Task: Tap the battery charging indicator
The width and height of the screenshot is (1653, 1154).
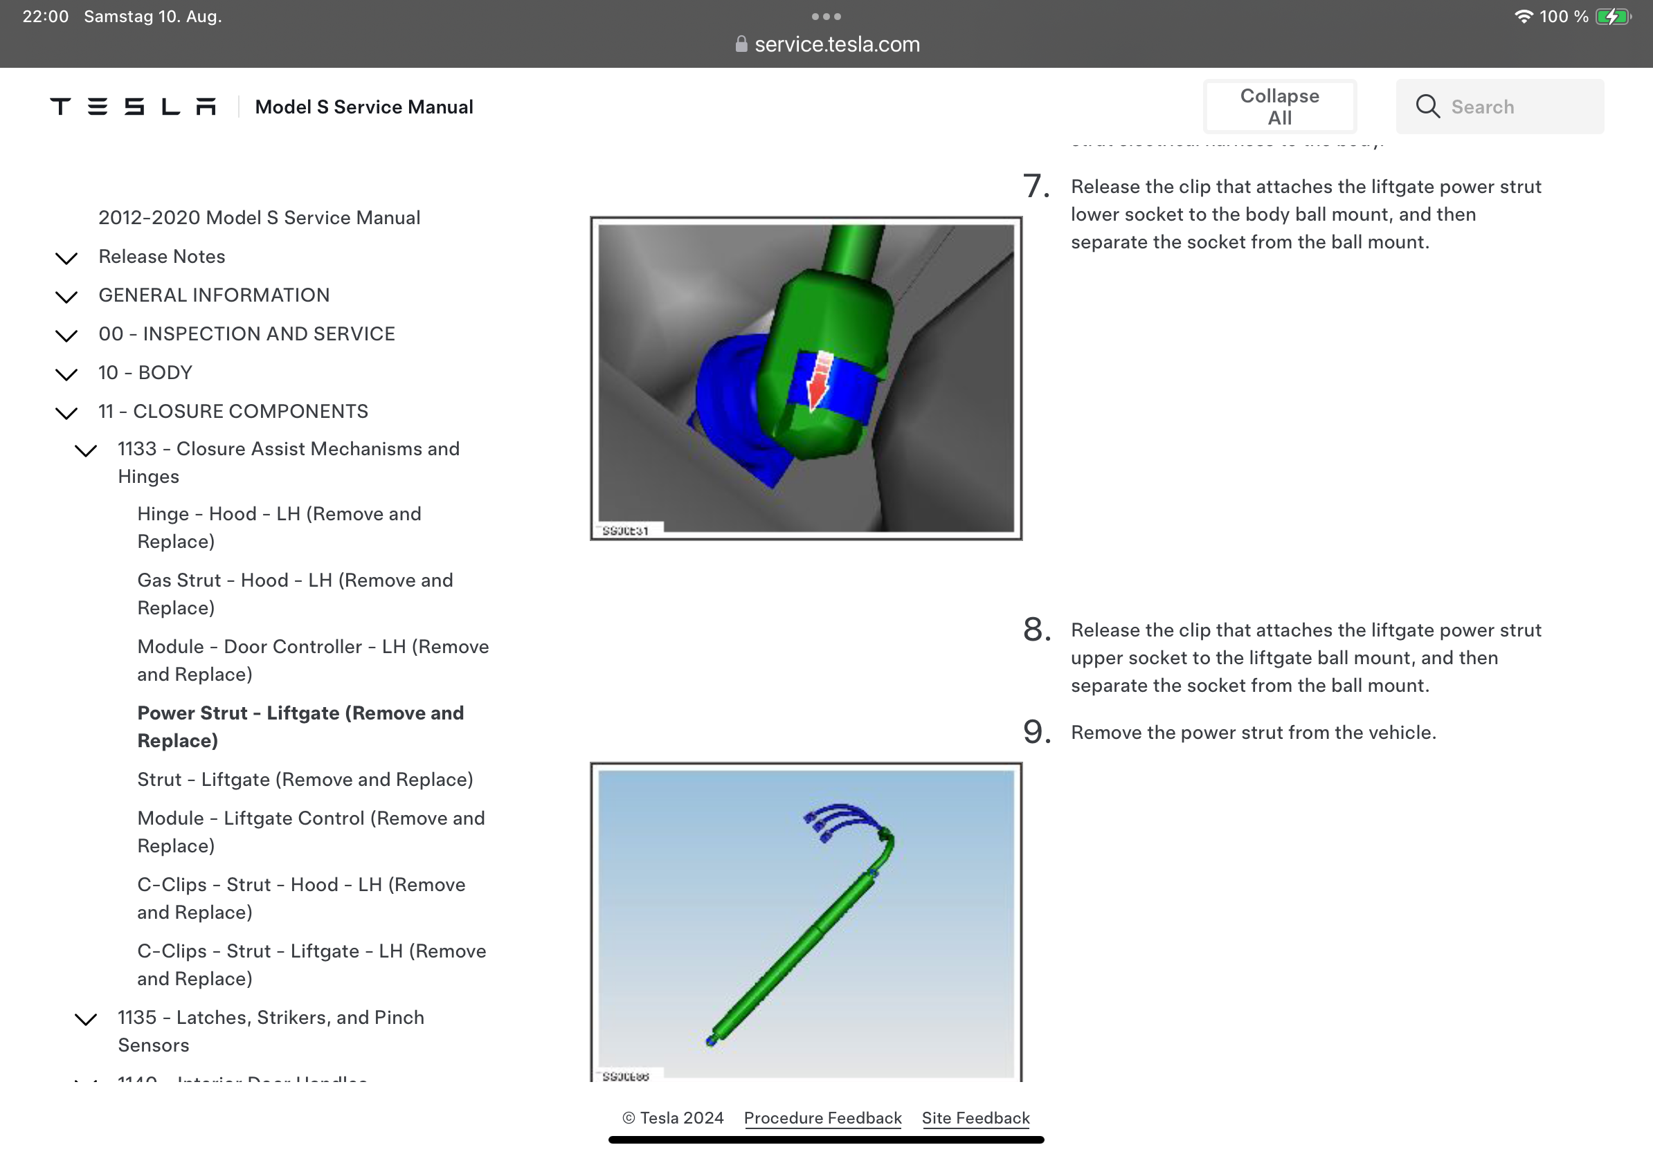Action: pyautogui.click(x=1613, y=16)
